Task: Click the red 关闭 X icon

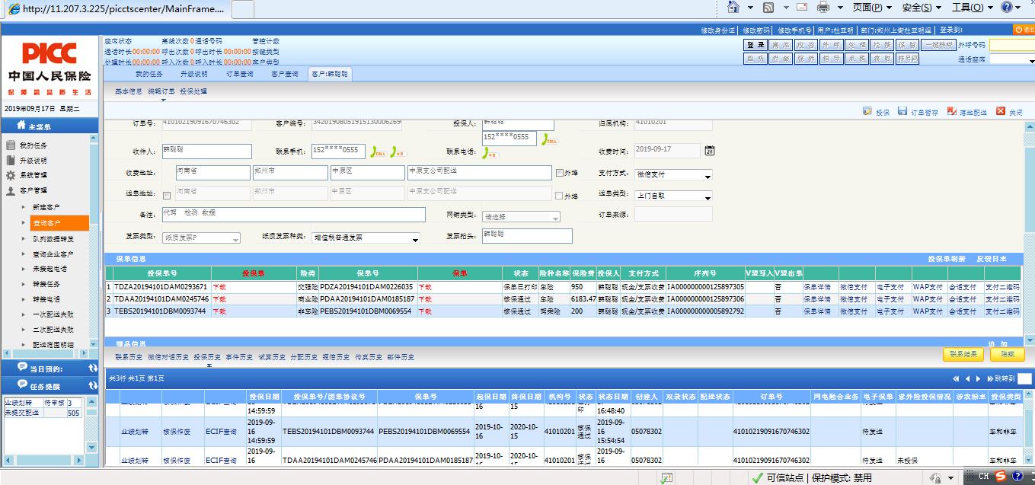Action: coord(1001,111)
